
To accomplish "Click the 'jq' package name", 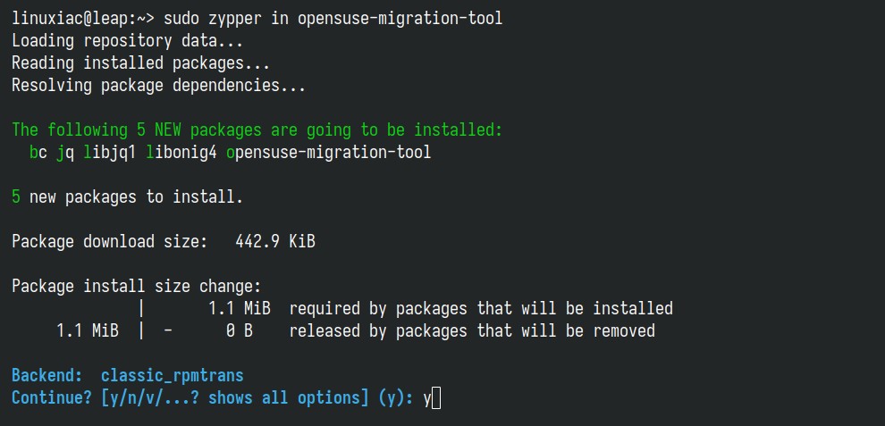I will click(65, 153).
